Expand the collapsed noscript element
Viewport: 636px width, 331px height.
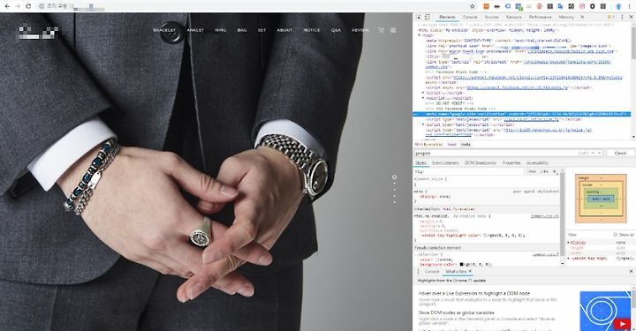(x=424, y=98)
